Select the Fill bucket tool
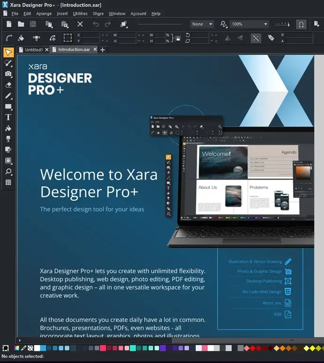The width and height of the screenshot is (324, 363). [8, 128]
